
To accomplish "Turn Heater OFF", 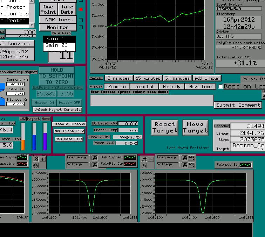I will (69, 103).
